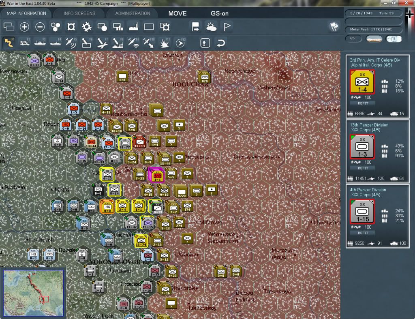
Task: Click the boxed up-arrow button
Action: (205, 43)
